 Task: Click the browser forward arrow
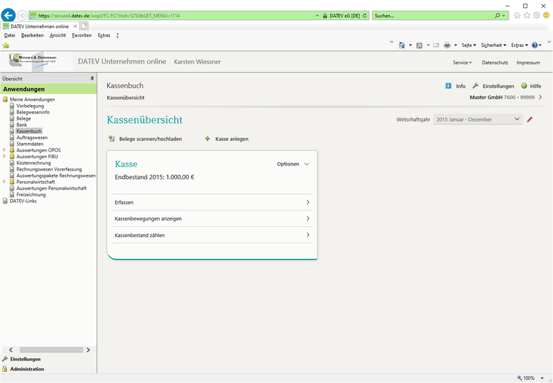tap(22, 15)
